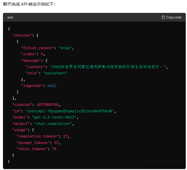Click the clipboard icon in code header
The image size is (187, 170).
pos(163,18)
